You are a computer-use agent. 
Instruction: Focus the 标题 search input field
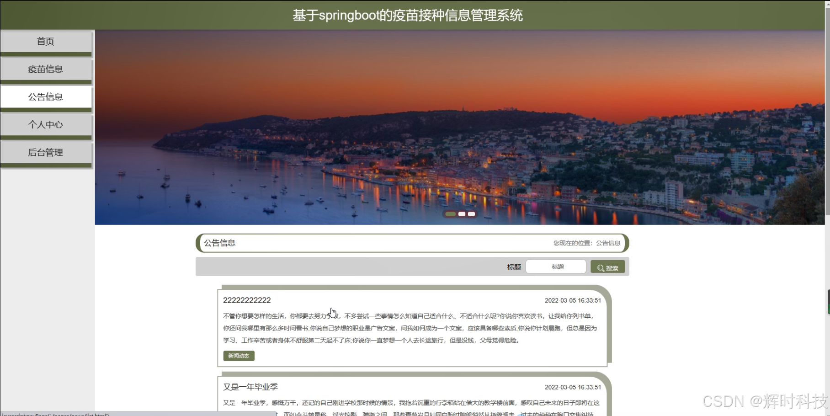[556, 267]
